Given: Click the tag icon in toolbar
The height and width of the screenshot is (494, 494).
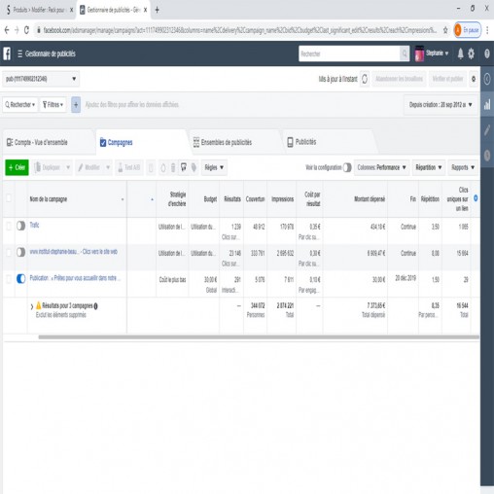Looking at the screenshot, I should pyautogui.click(x=194, y=167).
